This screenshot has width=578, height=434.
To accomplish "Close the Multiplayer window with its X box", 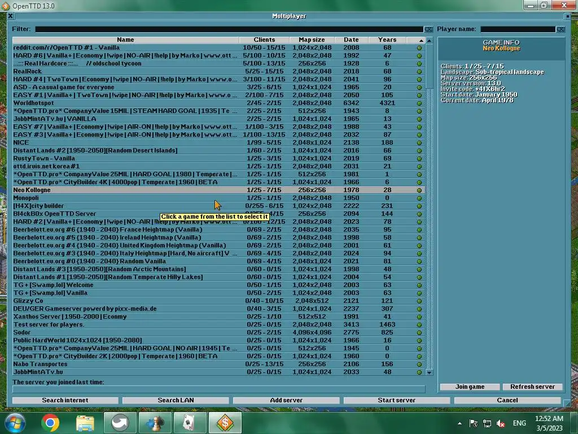I will click(x=10, y=16).
